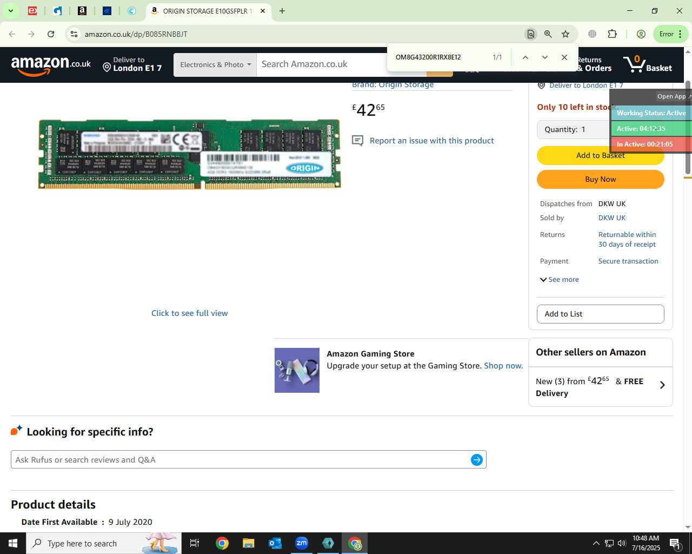Screen dimensions: 692x554
Task: Click the find-in-page icon in address bar
Action: click(x=531, y=34)
